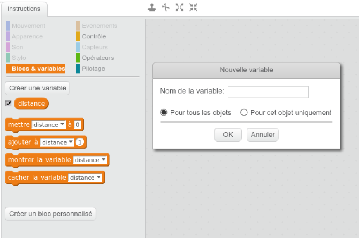Viewport: 359px width, 238px height.
Task: Open variable dropdown in montrer la variable block
Action: 90,160
